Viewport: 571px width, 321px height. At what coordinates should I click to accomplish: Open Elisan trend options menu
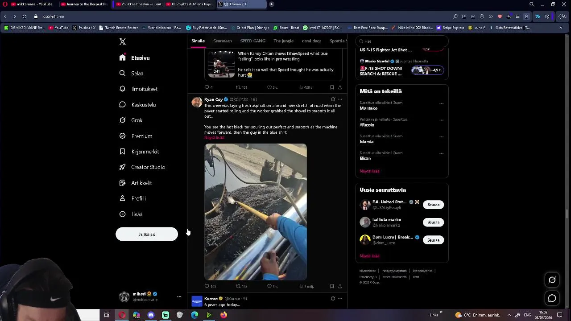click(x=441, y=153)
